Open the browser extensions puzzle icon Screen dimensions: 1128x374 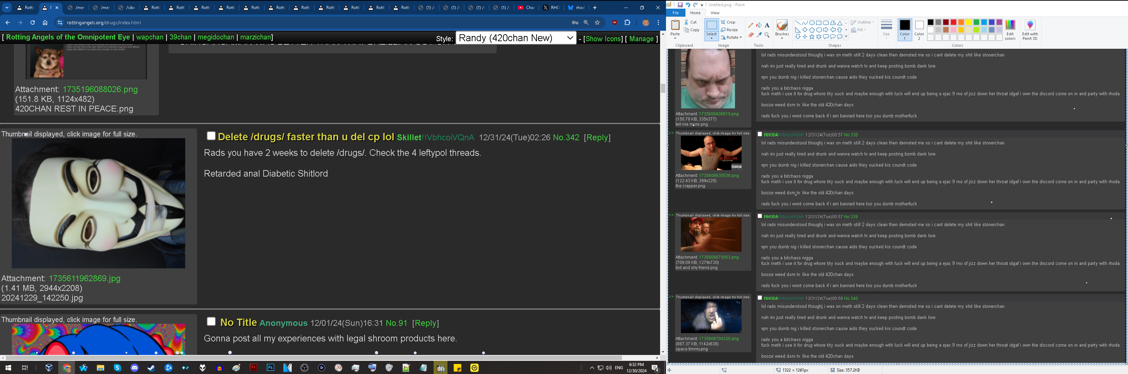[627, 22]
